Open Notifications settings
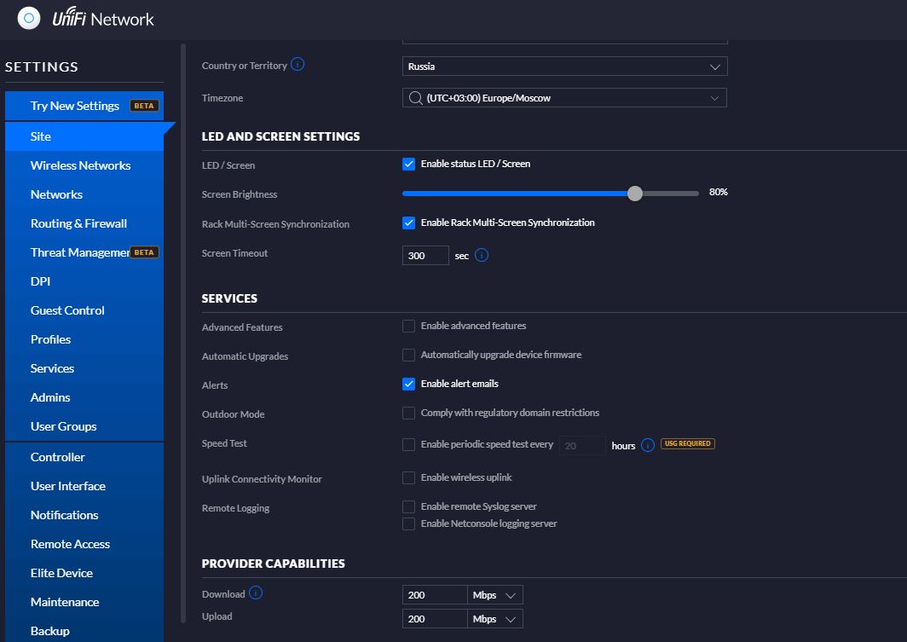The image size is (907, 642). pos(84,515)
